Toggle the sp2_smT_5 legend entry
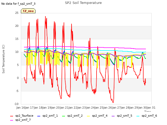Image resolution: width=167 pixels, height=125 pixels. click(x=122, y=116)
